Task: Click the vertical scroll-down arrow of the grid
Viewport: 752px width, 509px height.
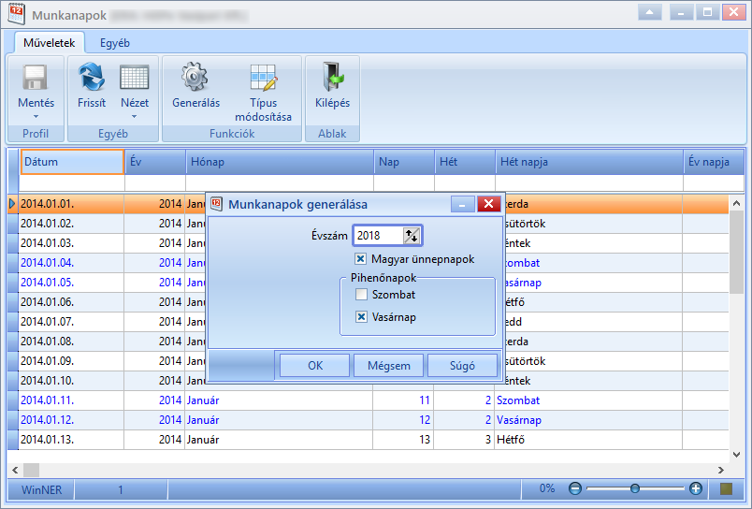Action: click(737, 454)
